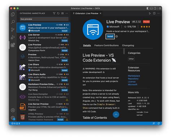The image size is (171, 137).
Task: Install HTML Preview by Thomas Haakon Townsend
Action: click(x=61, y=120)
